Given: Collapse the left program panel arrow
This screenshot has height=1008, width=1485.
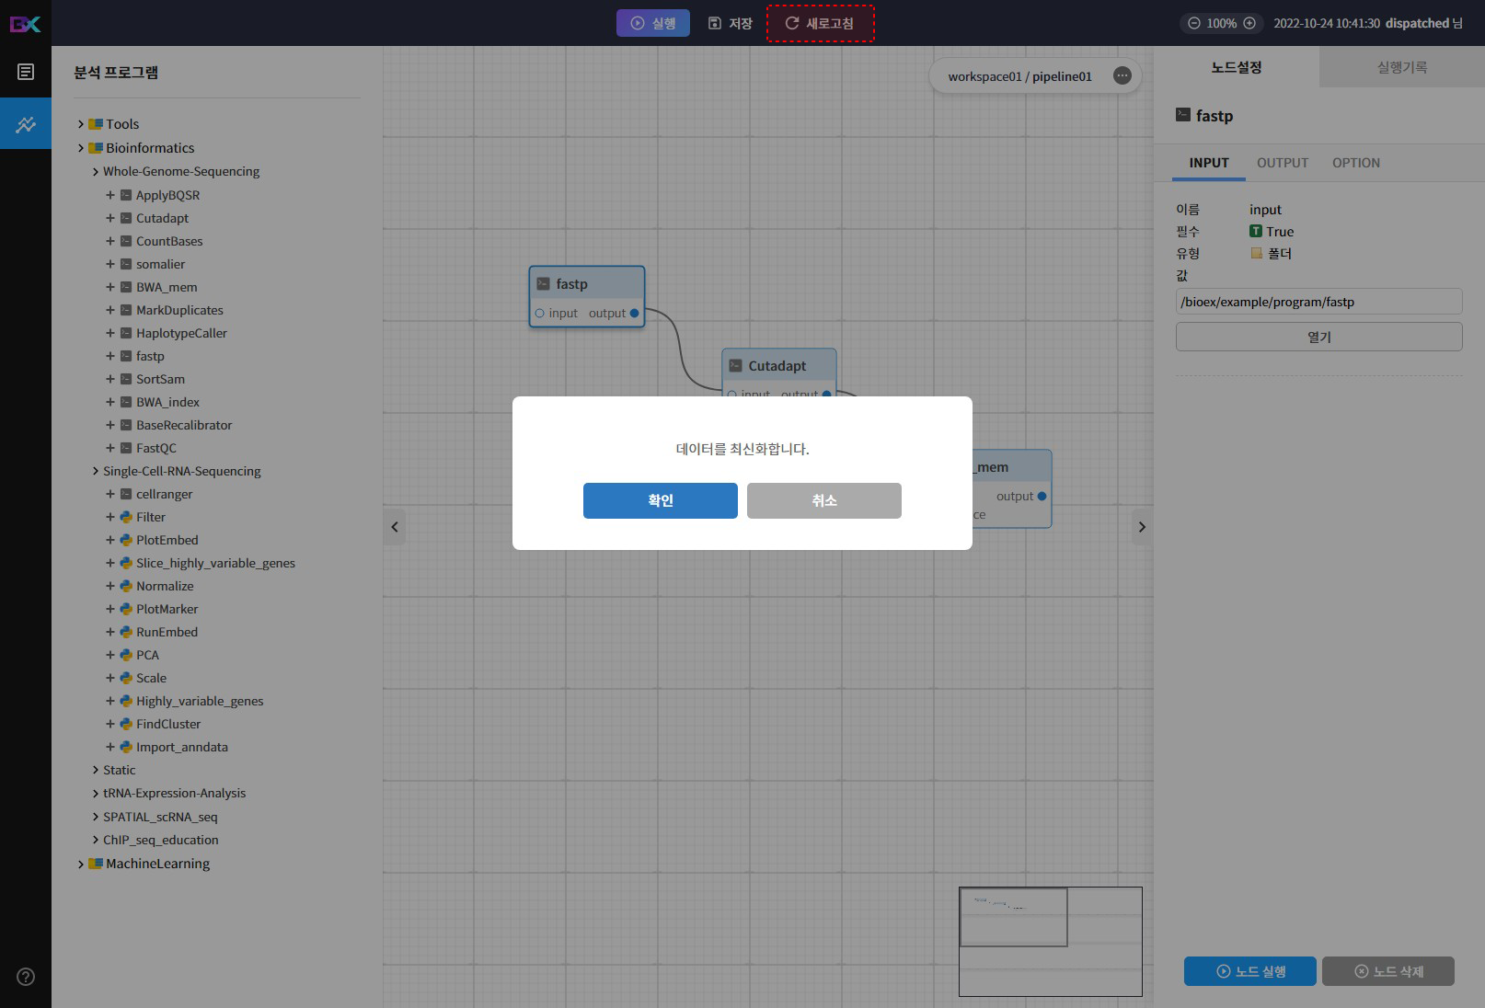Looking at the screenshot, I should coord(395,527).
